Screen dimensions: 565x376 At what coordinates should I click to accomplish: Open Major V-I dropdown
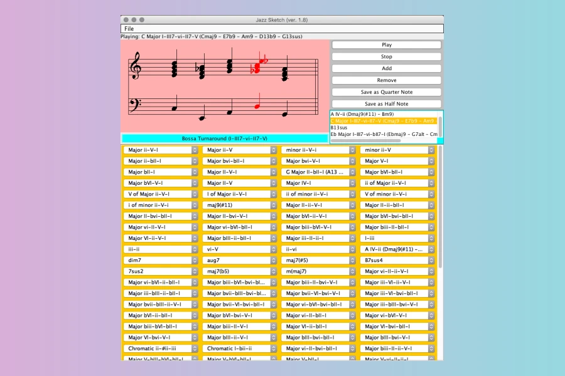[397, 161]
